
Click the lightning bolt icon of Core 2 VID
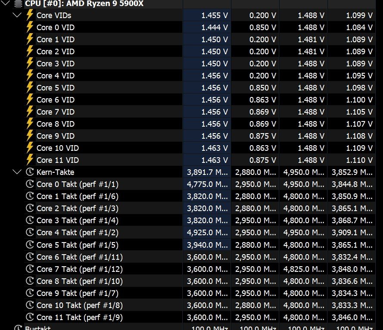pos(30,51)
